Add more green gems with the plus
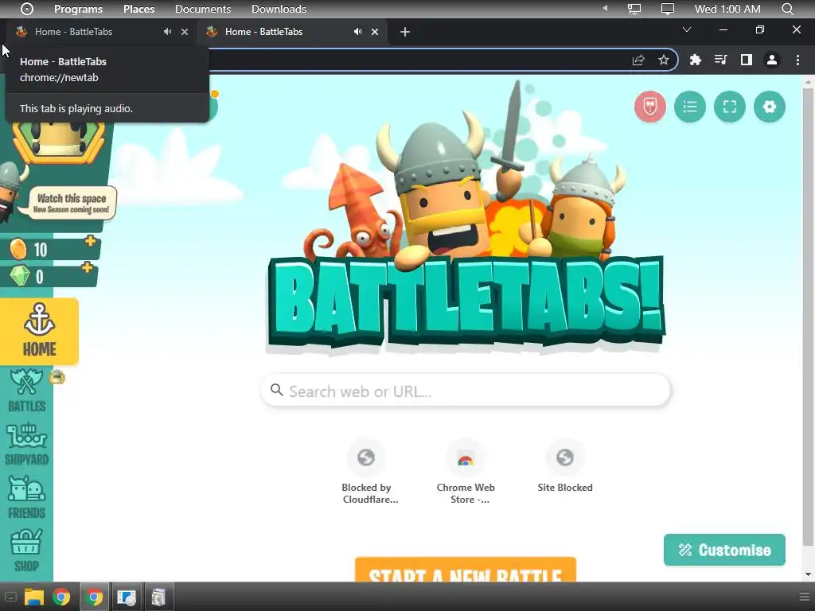815x611 pixels. coord(87,267)
